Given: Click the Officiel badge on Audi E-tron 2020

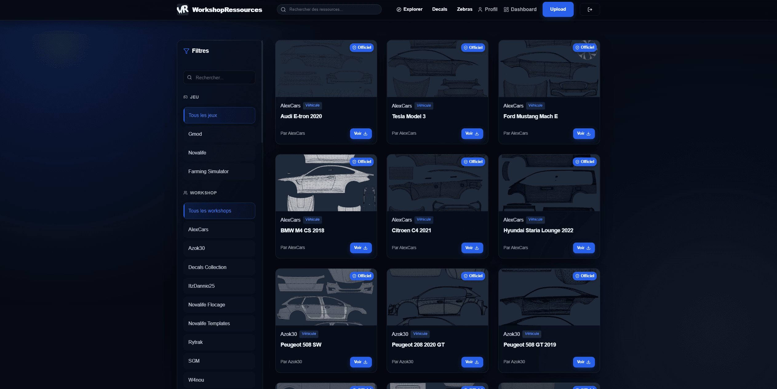Looking at the screenshot, I should (362, 48).
